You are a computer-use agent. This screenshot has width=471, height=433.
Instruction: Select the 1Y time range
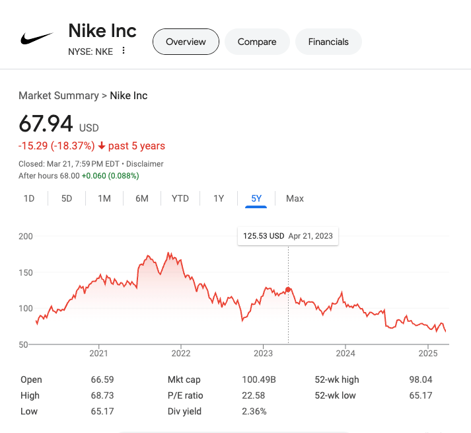[219, 198]
